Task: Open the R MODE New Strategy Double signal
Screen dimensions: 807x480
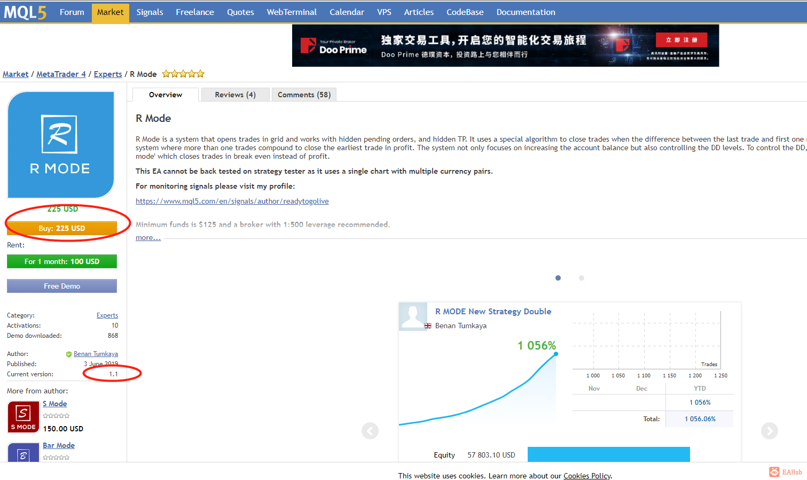Action: tap(493, 311)
